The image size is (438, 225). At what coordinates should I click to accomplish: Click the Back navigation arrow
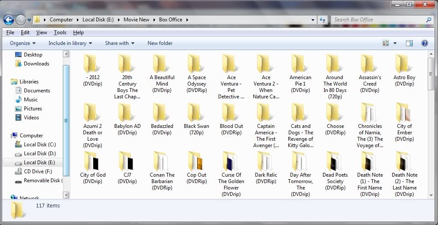pos(9,20)
